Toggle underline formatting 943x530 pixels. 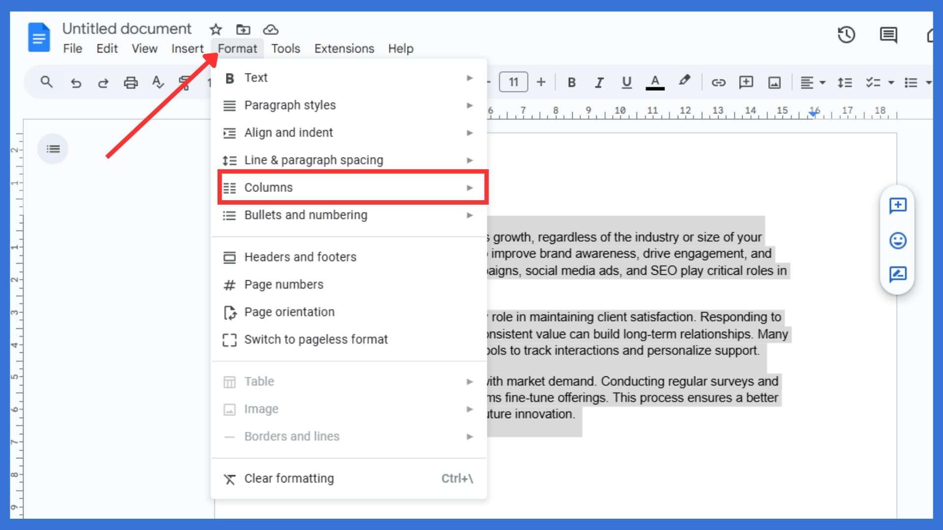point(627,82)
